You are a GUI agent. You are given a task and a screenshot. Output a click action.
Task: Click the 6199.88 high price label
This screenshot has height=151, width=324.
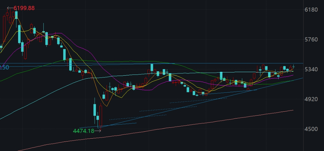pos(24,8)
